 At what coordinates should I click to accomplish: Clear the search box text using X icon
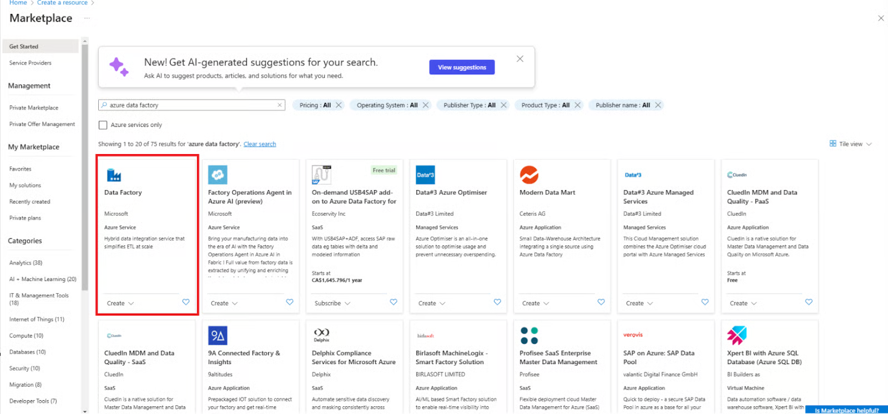[x=280, y=105]
